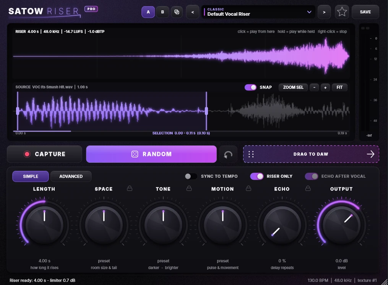Click the SELECTION 0.00 - 0.11 s readout
This screenshot has height=285, width=388.
181,133
